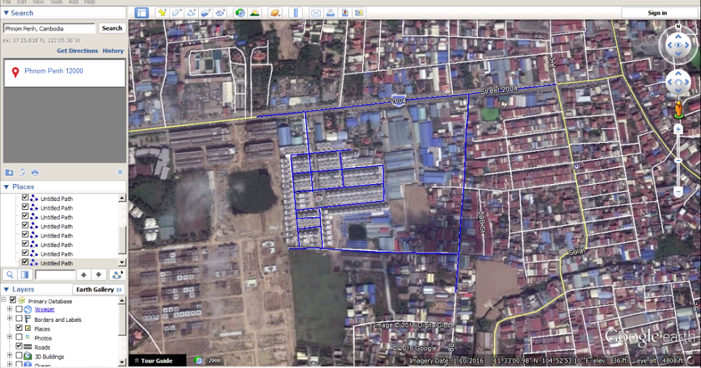
Task: Collapse the Places panel
Action: pyautogui.click(x=5, y=186)
